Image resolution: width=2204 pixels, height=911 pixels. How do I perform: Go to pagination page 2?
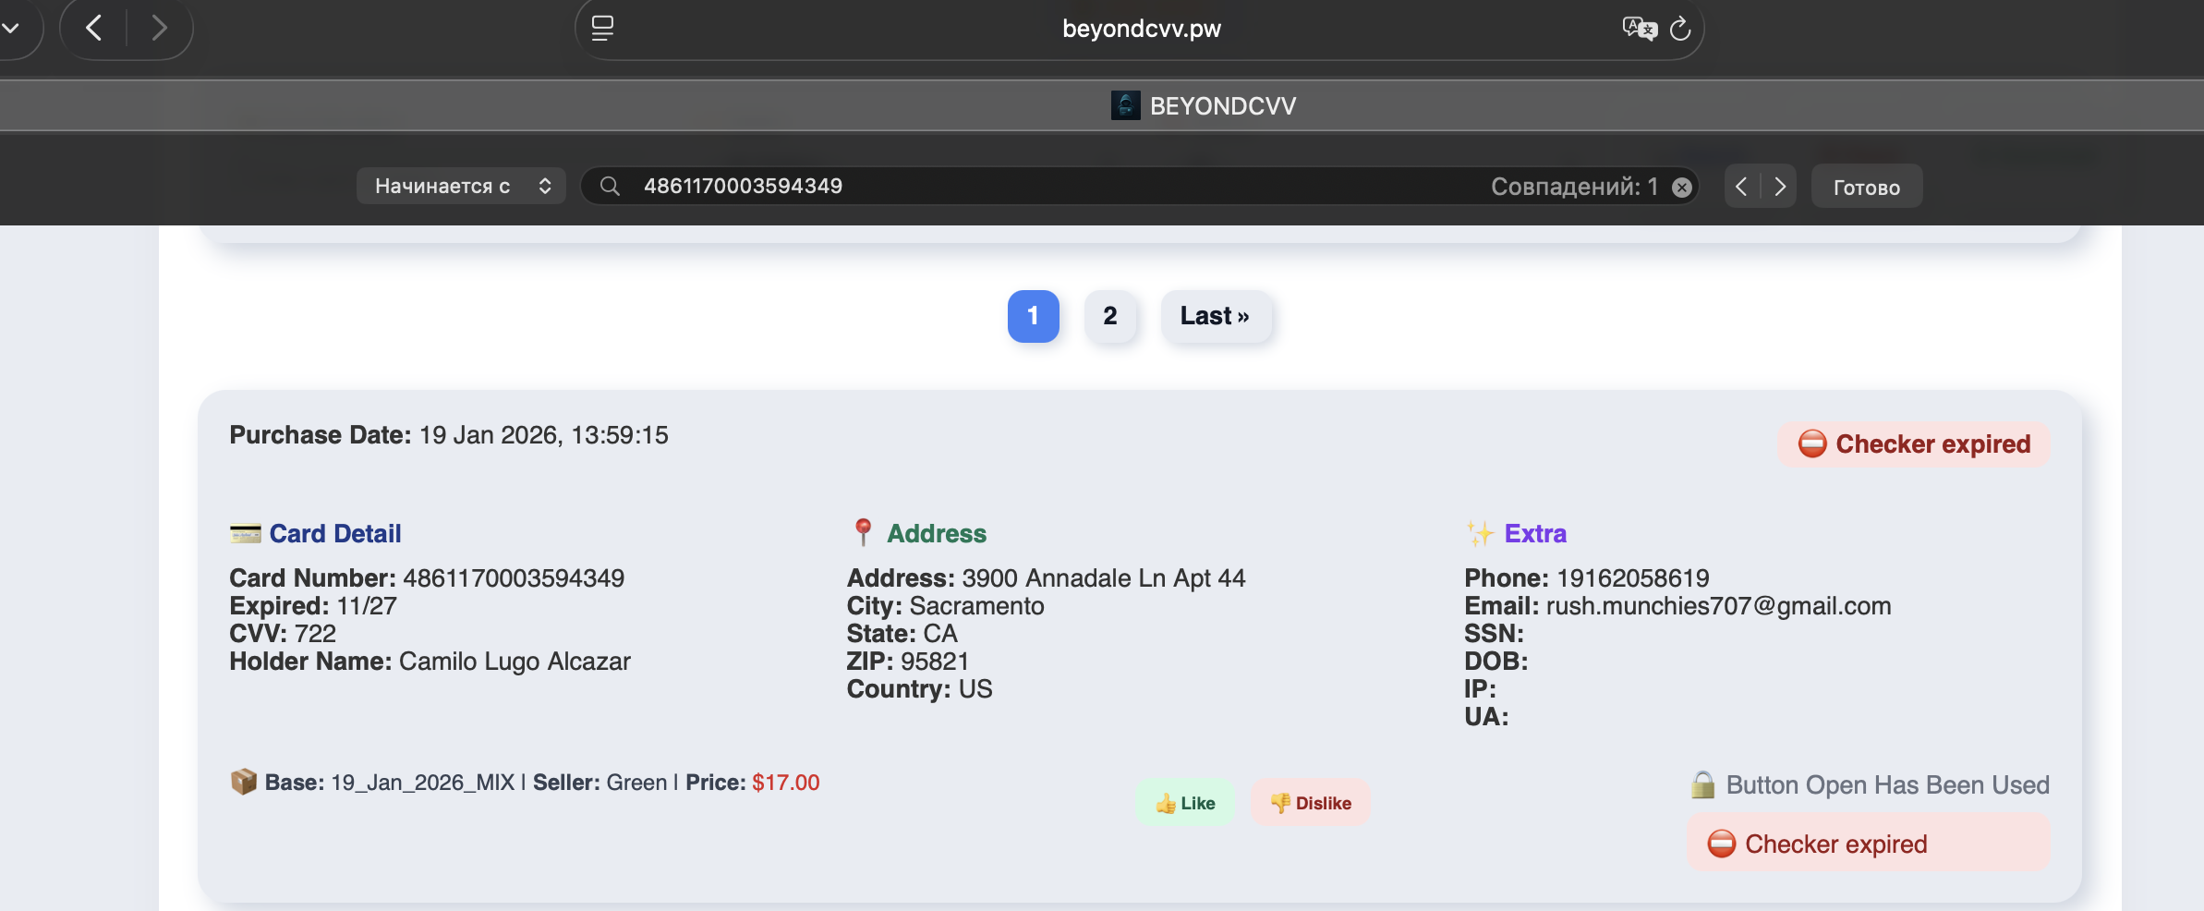point(1110,316)
